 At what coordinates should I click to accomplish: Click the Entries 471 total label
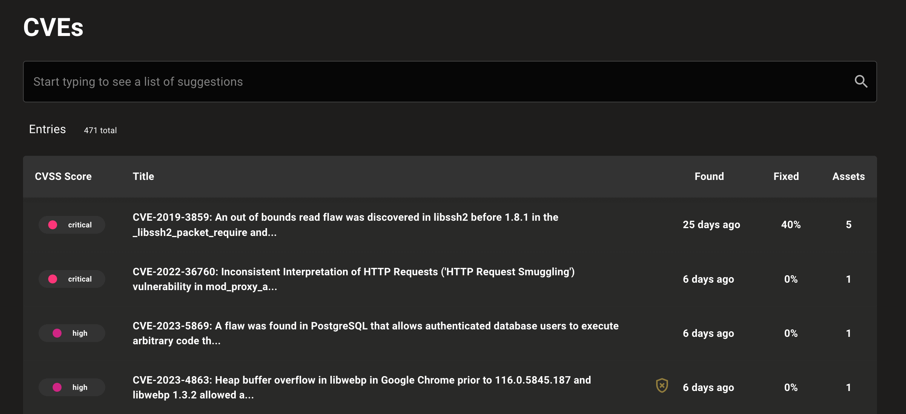pos(73,129)
